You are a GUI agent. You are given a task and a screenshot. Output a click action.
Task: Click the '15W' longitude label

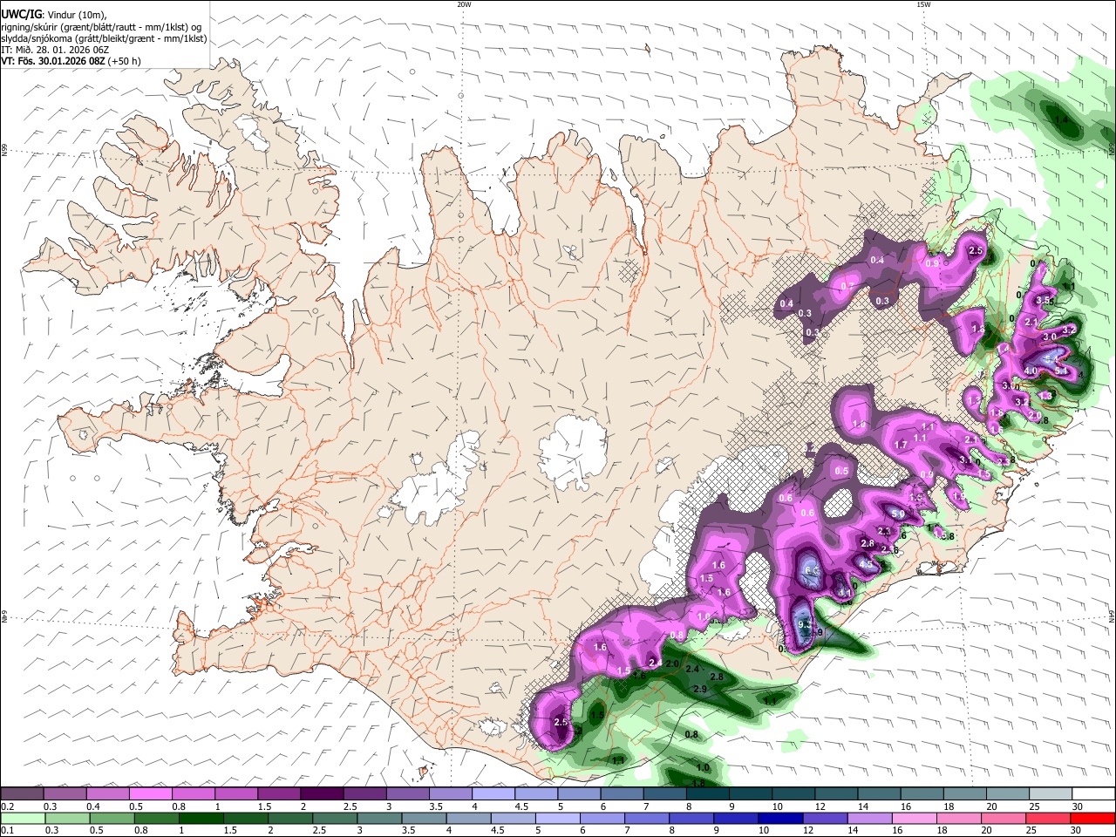pyautogui.click(x=923, y=4)
